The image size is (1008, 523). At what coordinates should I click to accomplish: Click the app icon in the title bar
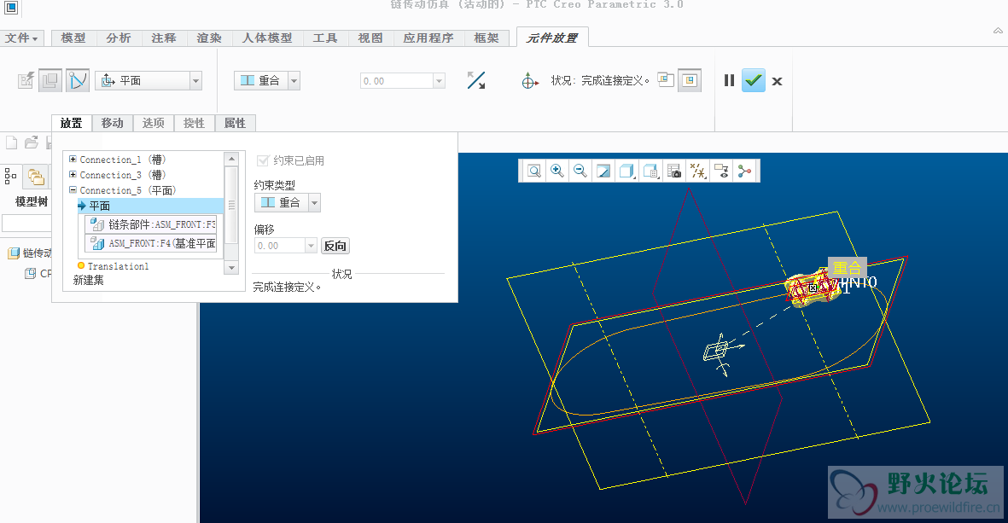click(x=11, y=7)
